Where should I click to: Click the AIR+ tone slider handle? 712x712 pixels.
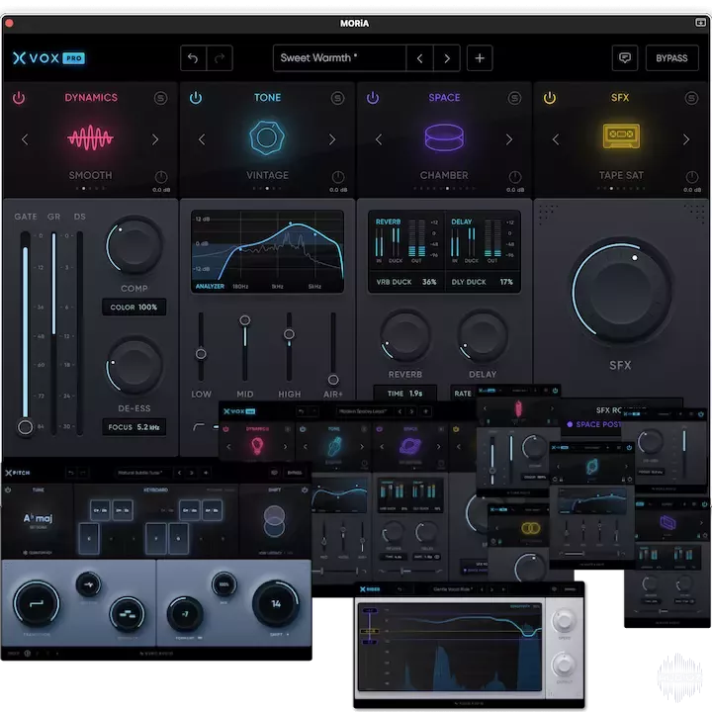(333, 380)
